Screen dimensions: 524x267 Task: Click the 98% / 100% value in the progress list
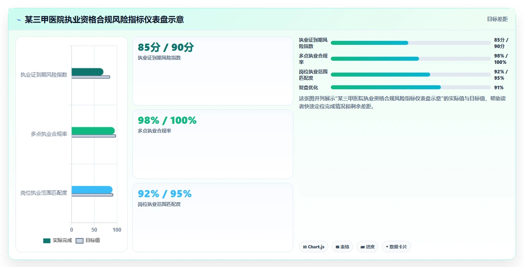tap(501, 59)
